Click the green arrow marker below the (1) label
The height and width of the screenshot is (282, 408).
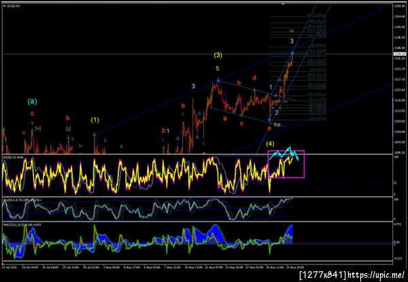pyautogui.click(x=95, y=134)
